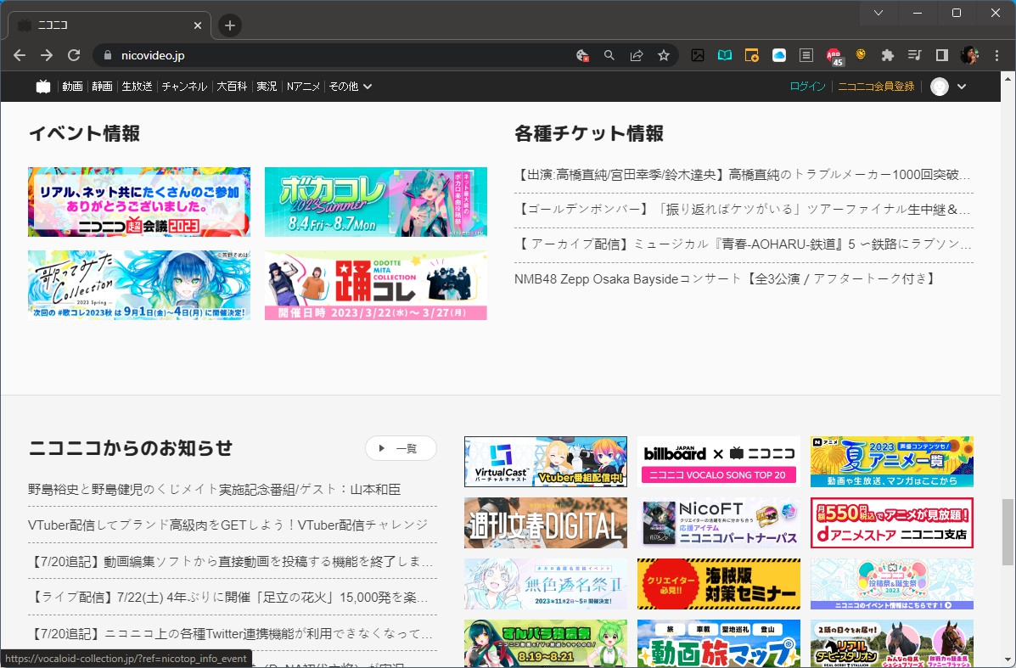
Task: Expand the account menu arrow beside the avatar
Action: 962,87
